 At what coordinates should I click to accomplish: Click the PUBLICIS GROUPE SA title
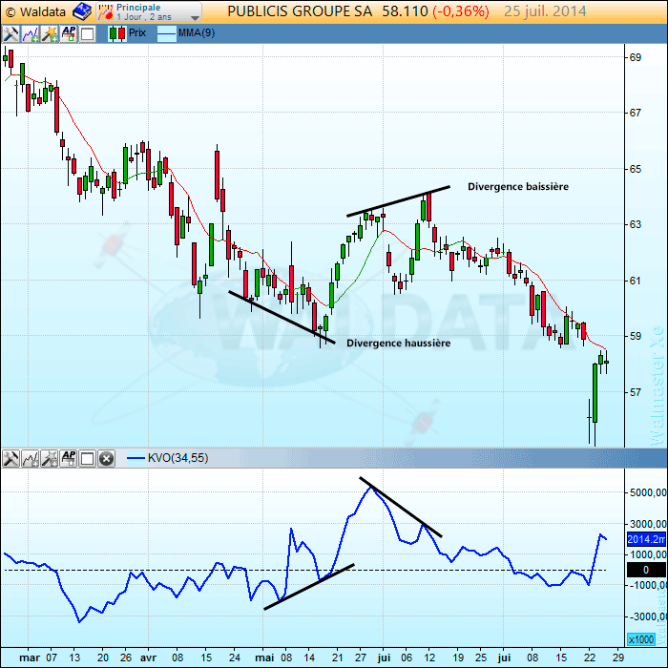(x=300, y=11)
